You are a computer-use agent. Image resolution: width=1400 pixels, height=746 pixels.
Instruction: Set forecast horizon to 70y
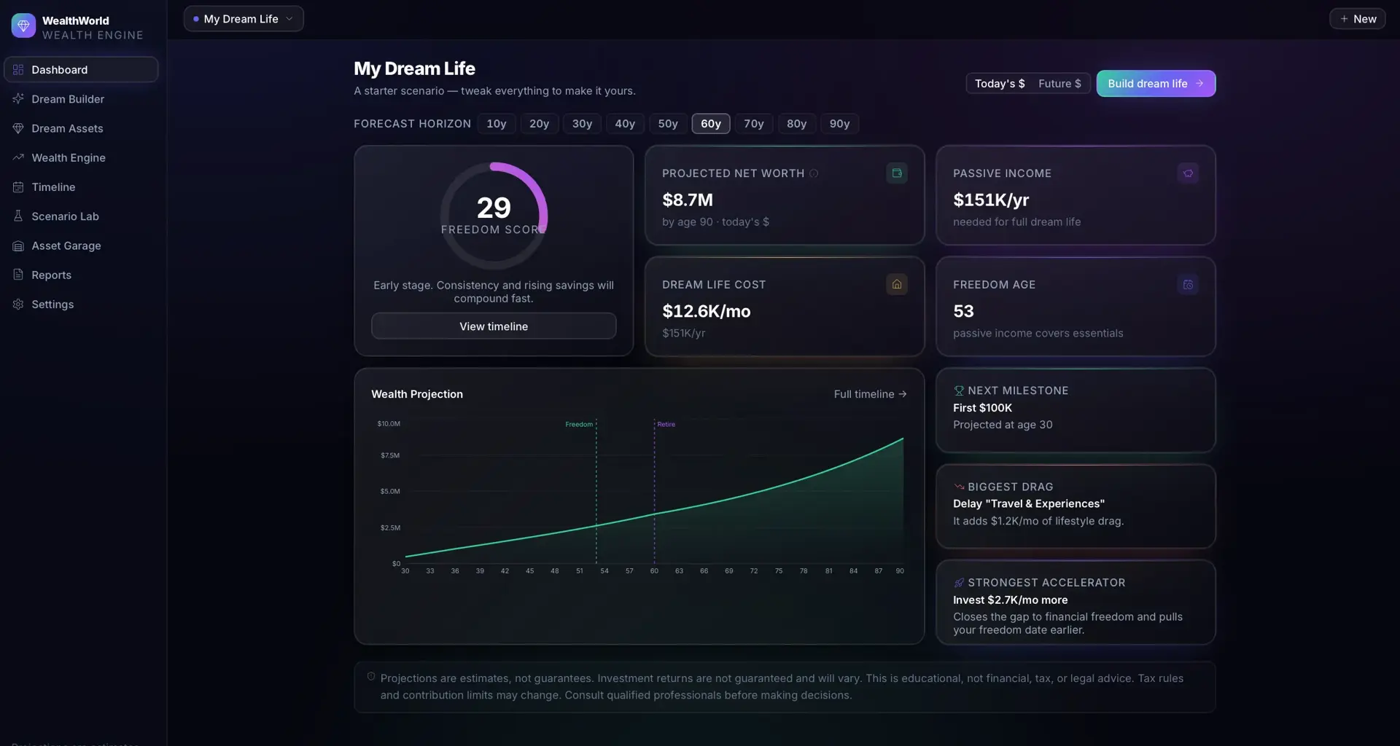tap(754, 124)
